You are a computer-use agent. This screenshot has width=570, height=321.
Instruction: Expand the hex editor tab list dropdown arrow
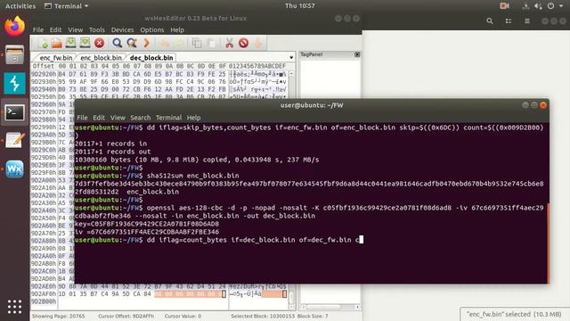291,57
